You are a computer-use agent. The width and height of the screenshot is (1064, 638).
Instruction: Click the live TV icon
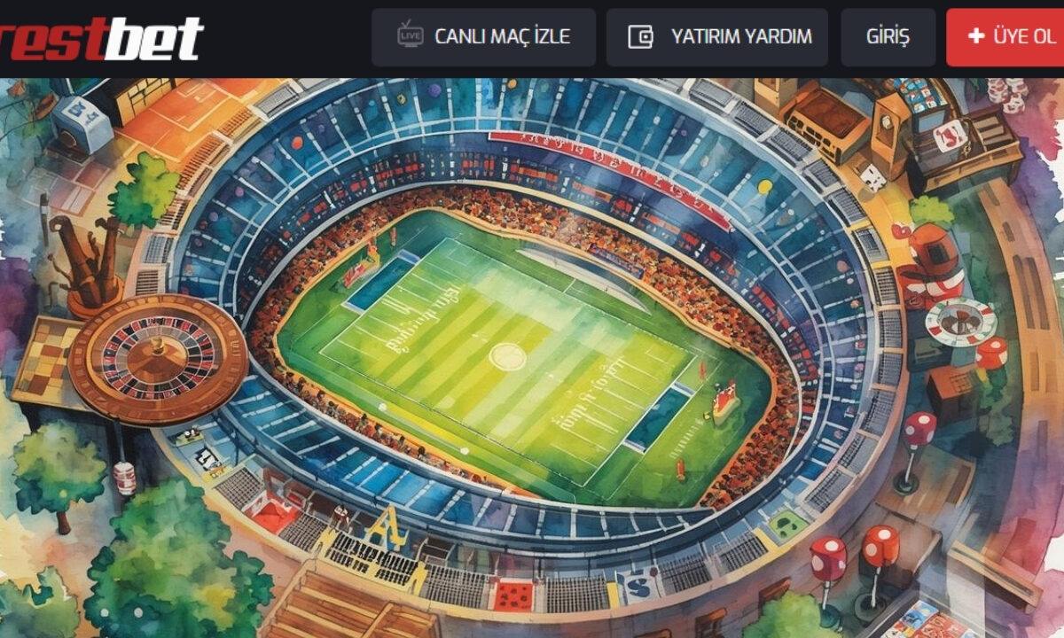[410, 36]
